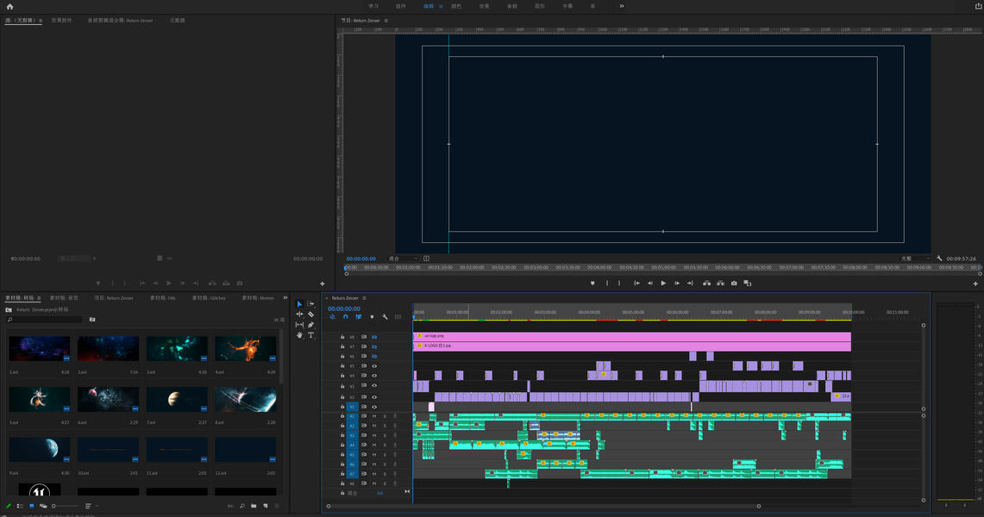Viewport: 984px width, 517px height.
Task: Click the Lift button in Program monitor
Action: pos(707,283)
